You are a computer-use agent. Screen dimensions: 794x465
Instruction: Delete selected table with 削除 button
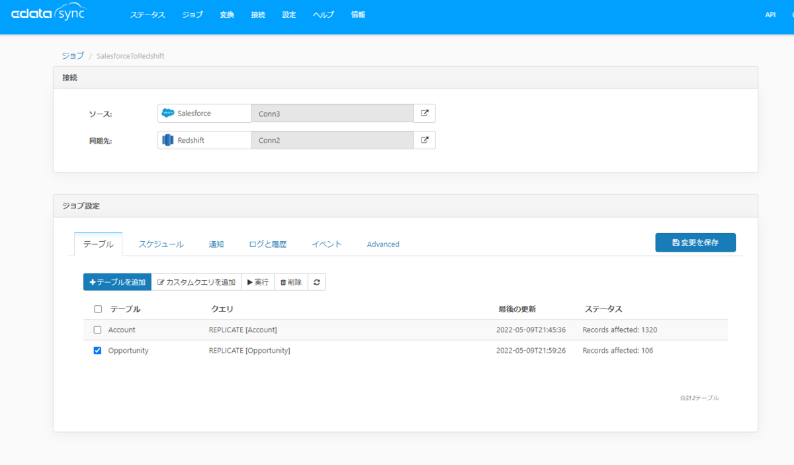click(291, 282)
